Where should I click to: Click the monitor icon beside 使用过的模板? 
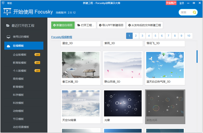coord(8,37)
